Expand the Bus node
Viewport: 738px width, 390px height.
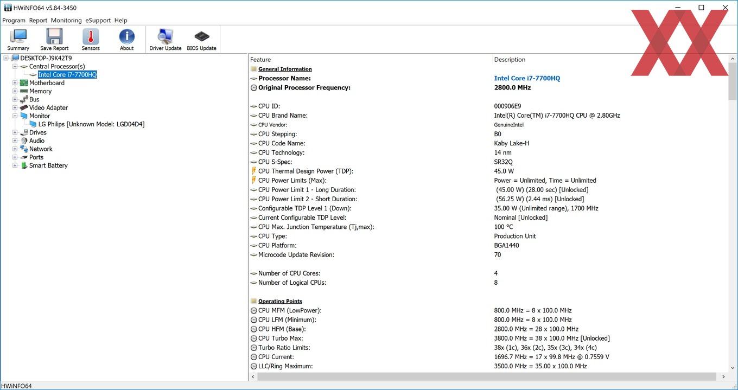[15, 99]
